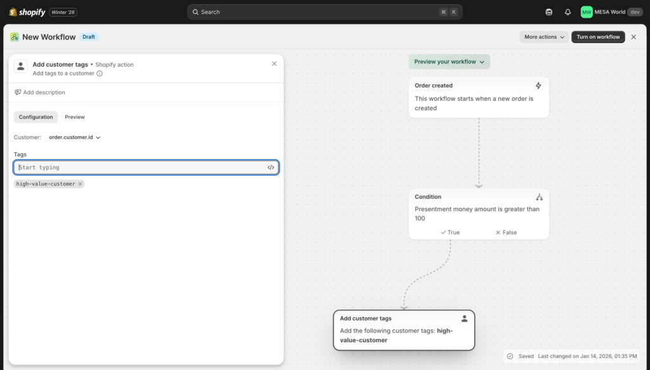The height and width of the screenshot is (370, 650).
Task: Click the Start typing tags input field
Action: tap(127, 167)
